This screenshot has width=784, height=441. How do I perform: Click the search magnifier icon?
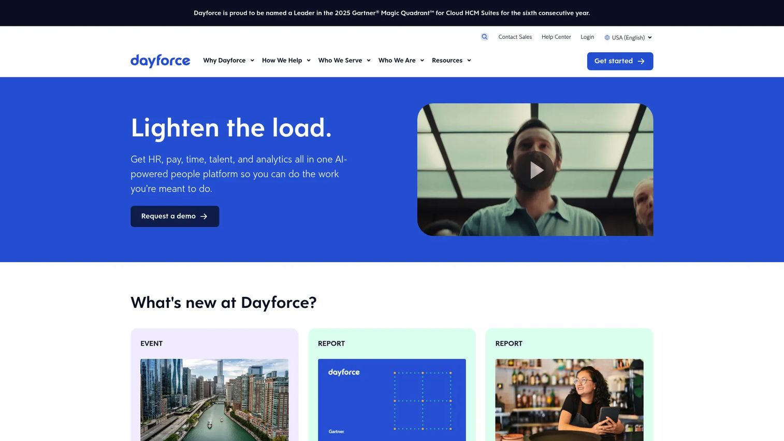click(x=484, y=37)
